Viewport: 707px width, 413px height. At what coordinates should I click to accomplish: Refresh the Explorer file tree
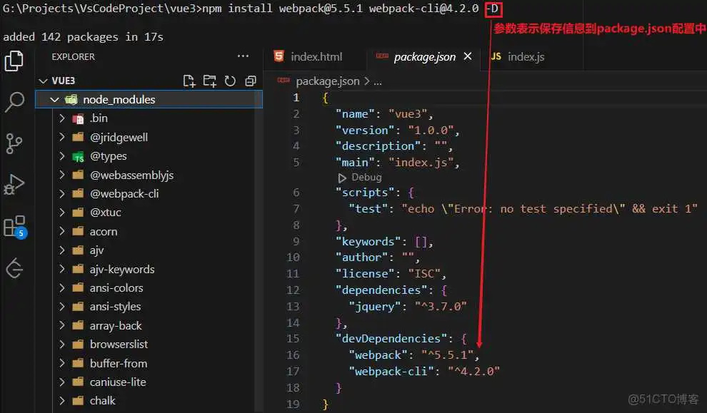tap(230, 81)
